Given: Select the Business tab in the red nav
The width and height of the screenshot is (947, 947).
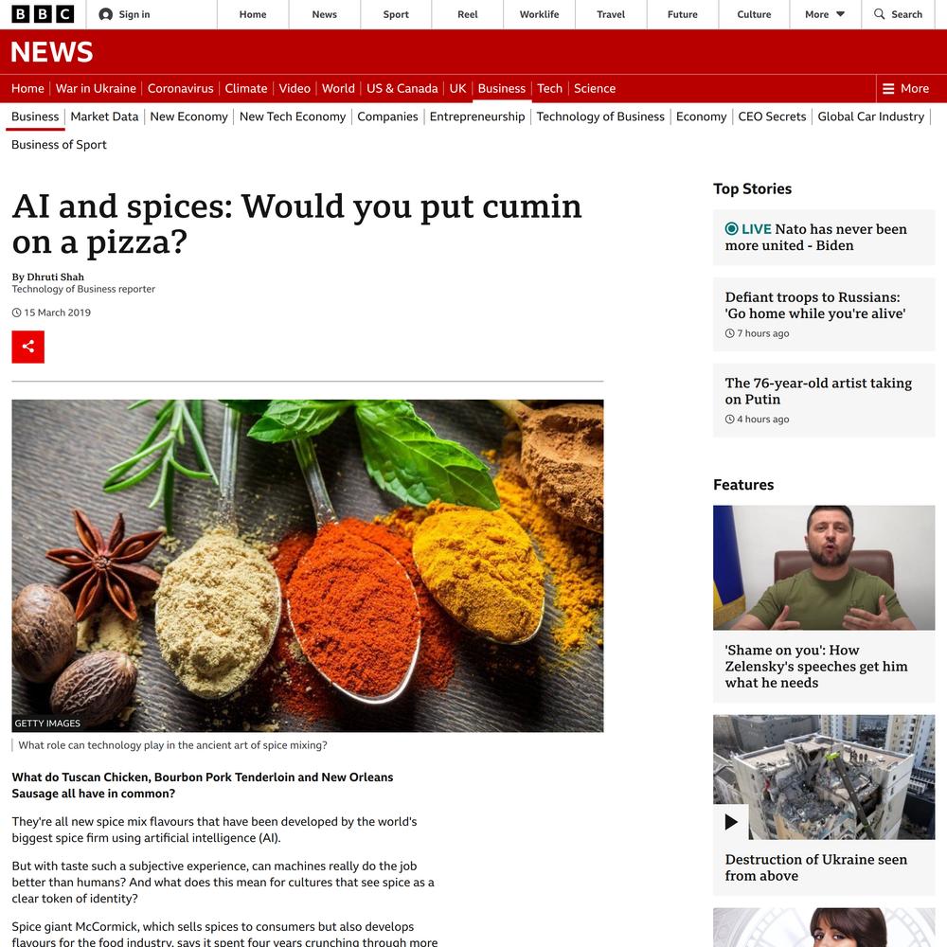Looking at the screenshot, I should pyautogui.click(x=501, y=88).
